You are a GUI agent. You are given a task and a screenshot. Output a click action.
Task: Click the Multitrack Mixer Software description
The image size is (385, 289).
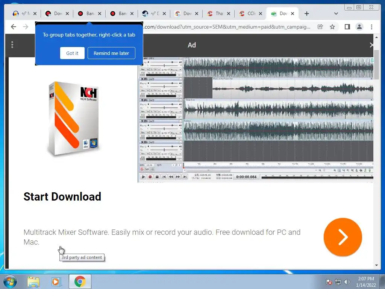click(162, 237)
